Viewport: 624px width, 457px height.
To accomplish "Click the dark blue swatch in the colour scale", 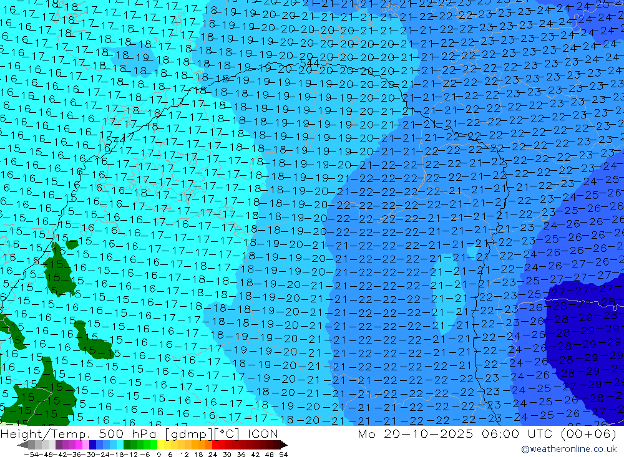I will [92, 445].
